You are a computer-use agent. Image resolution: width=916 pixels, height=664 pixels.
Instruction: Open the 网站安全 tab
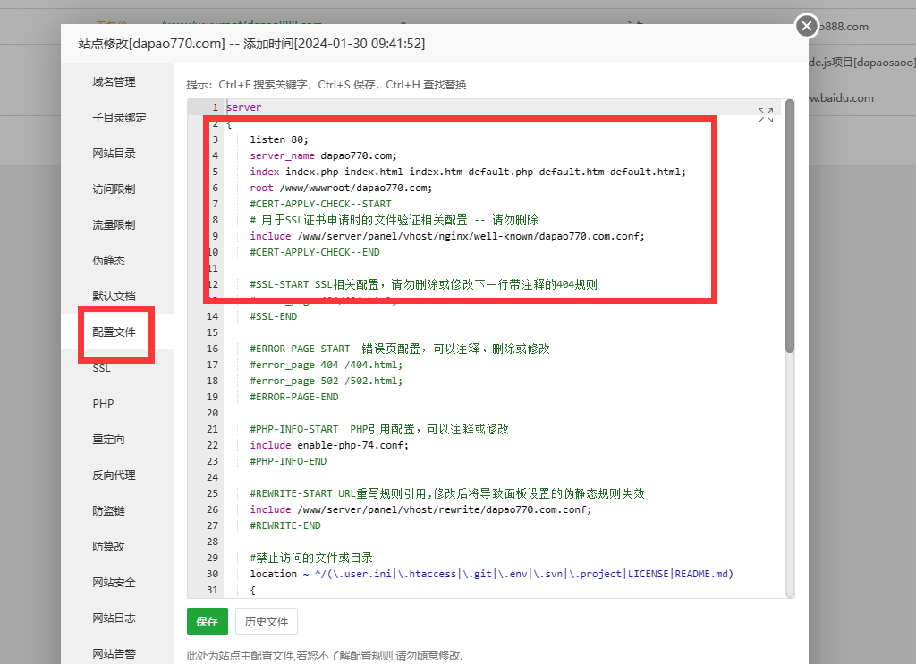[x=114, y=583]
